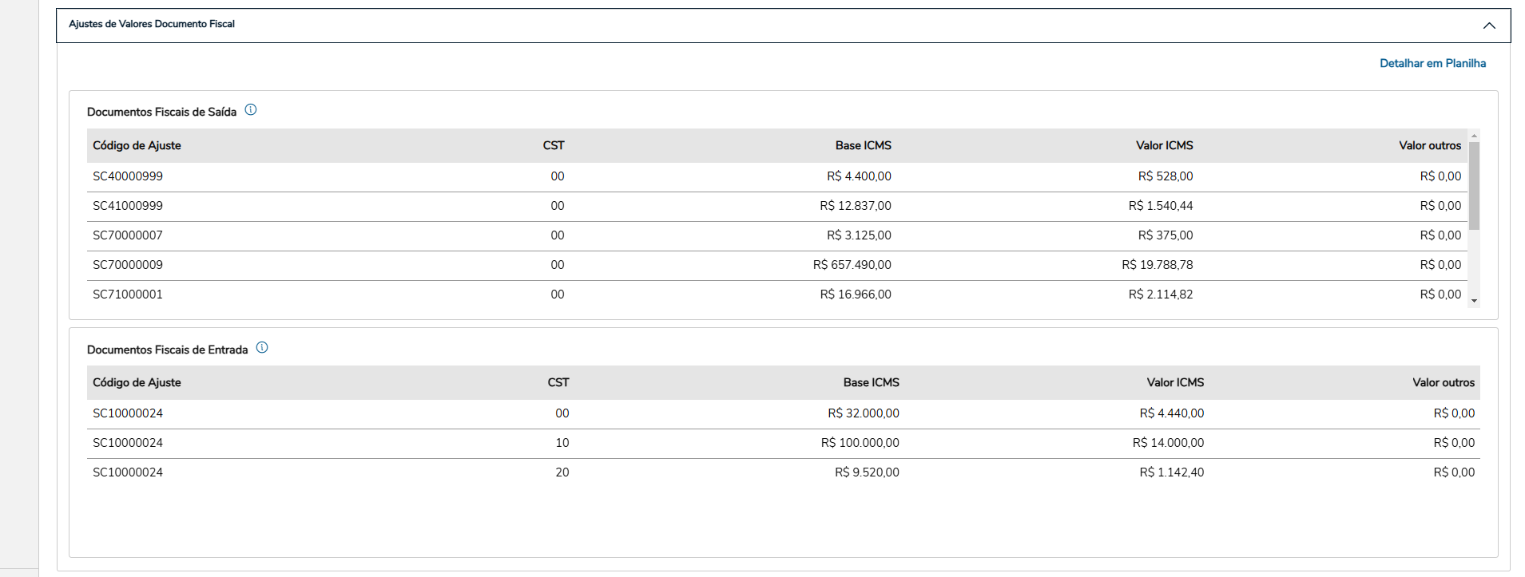The width and height of the screenshot is (1525, 577).
Task: Open info icon beside Documentos Fiscais de Entrada
Action: click(x=262, y=348)
